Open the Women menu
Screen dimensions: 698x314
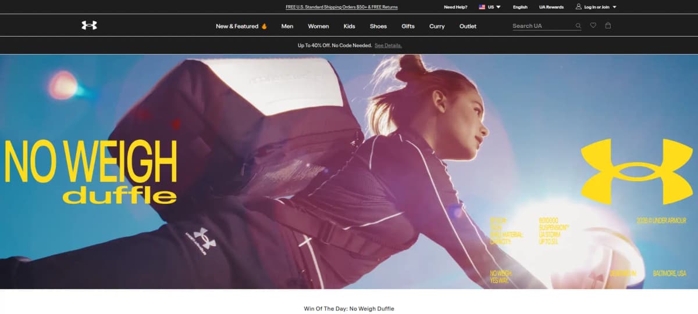(x=318, y=26)
